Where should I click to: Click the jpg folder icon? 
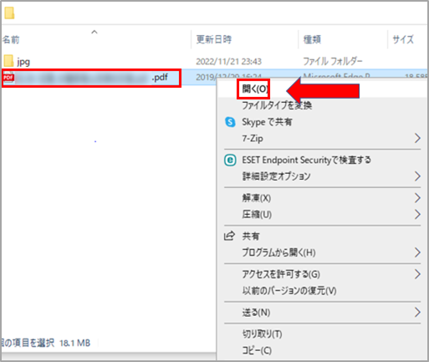click(8, 61)
